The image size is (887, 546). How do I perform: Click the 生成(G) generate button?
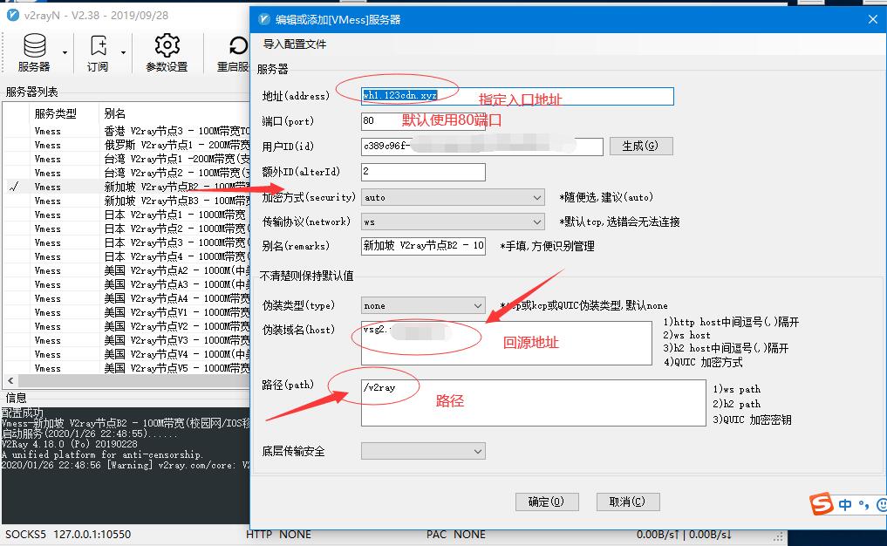(641, 146)
